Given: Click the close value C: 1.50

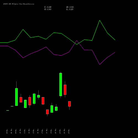Looking at the screenshot, I should [48, 7].
